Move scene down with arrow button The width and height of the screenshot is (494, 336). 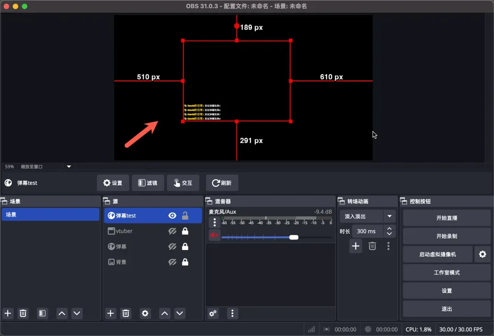(77, 313)
